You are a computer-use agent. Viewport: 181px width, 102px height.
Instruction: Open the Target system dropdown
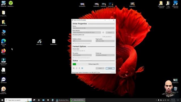[105, 41]
